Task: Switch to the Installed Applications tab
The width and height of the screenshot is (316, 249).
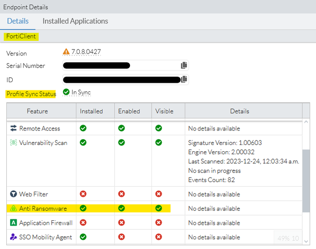Action: coord(75,21)
